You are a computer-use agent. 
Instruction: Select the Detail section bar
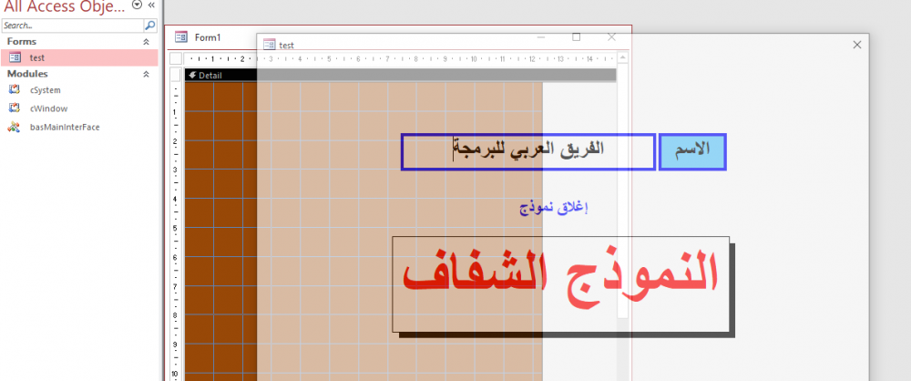(x=400, y=75)
